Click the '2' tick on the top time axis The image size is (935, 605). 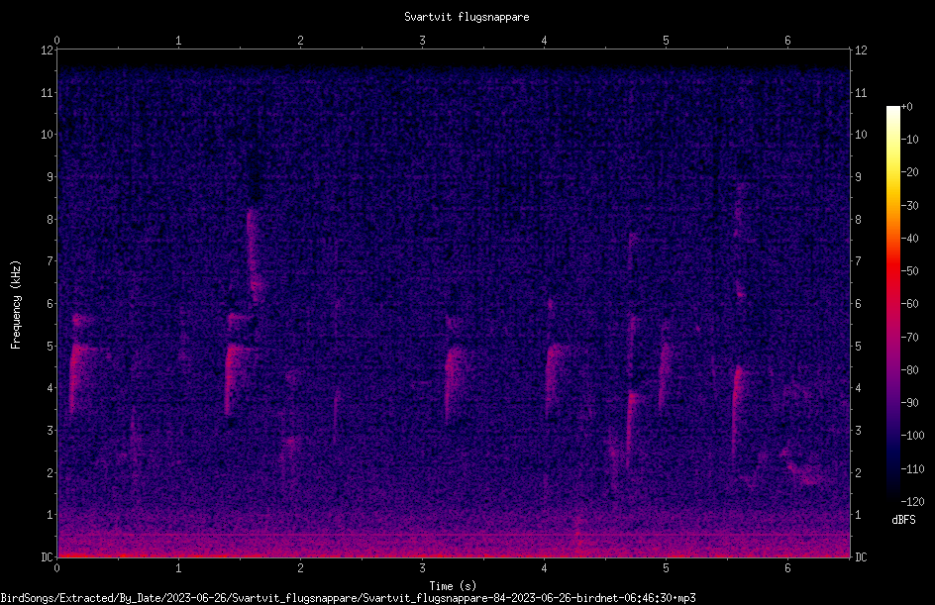[300, 41]
